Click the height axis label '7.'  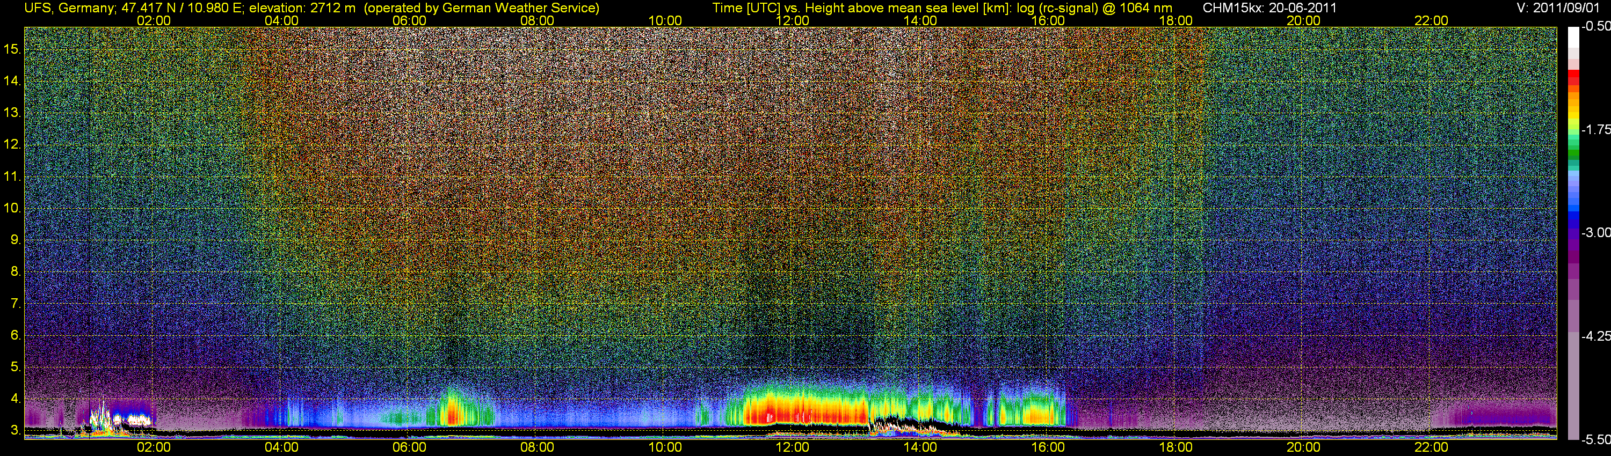click(16, 304)
